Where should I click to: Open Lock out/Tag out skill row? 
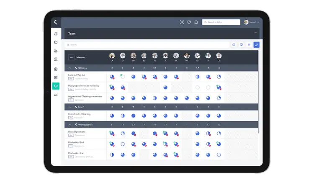pos(85,77)
